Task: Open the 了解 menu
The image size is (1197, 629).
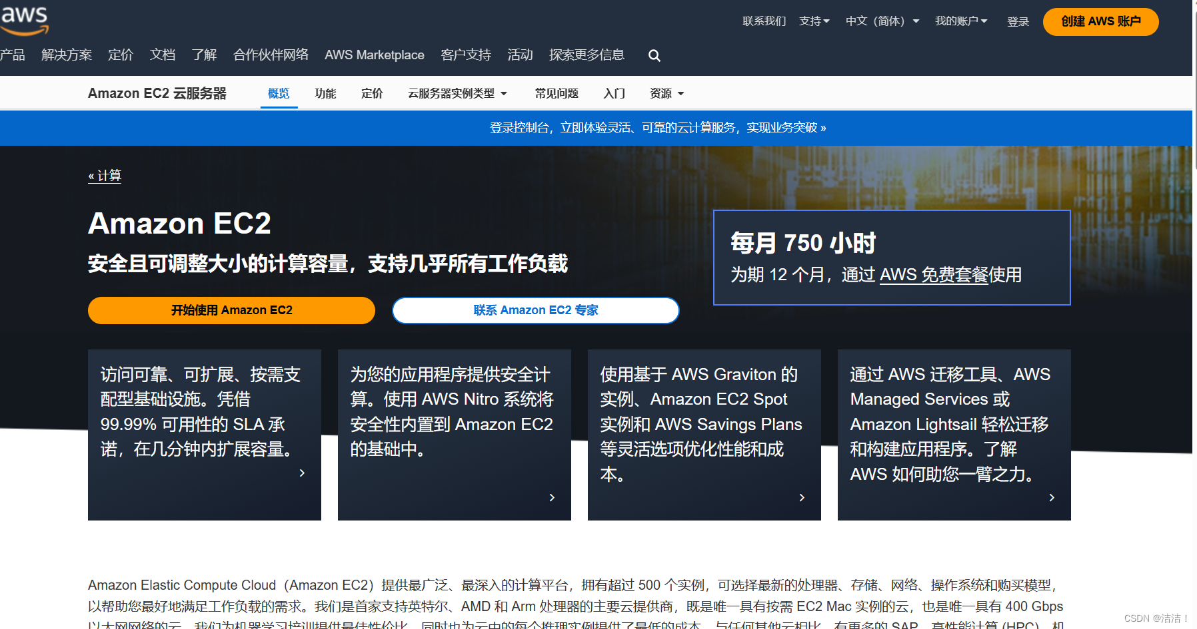Action: click(x=204, y=55)
